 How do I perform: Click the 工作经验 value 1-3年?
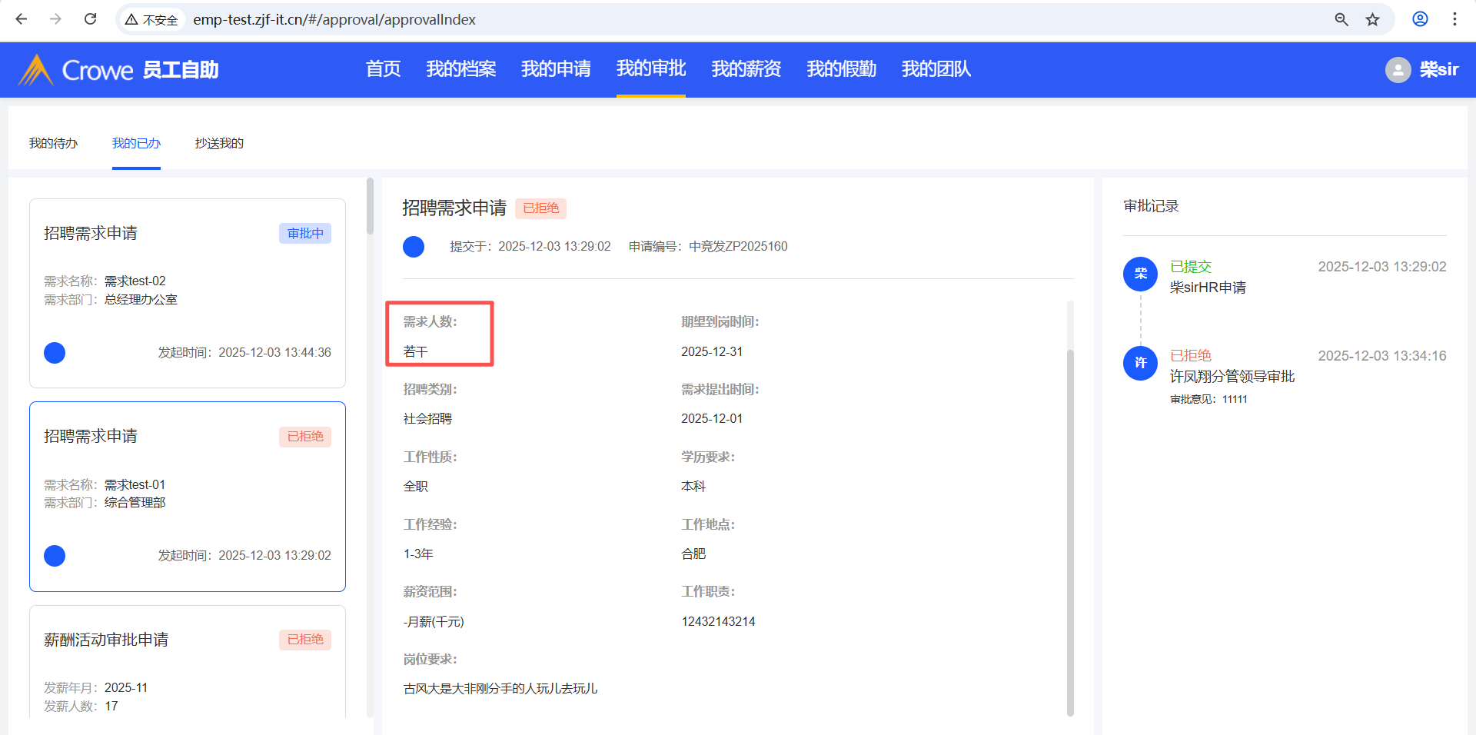(x=418, y=554)
